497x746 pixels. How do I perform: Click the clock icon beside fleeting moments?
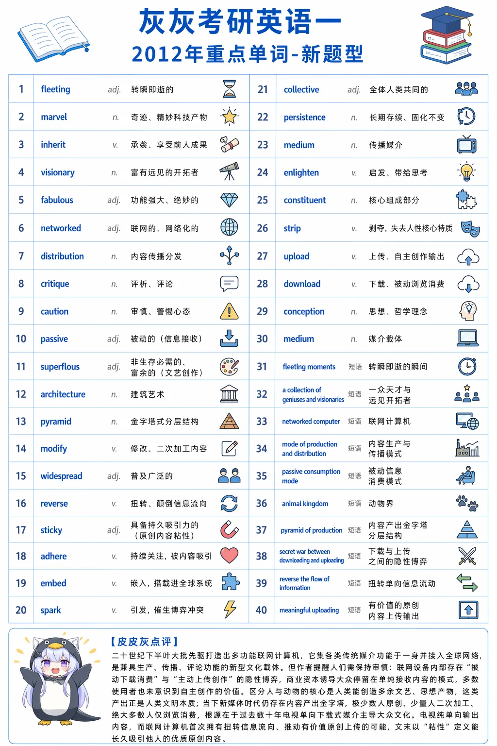coord(467,366)
